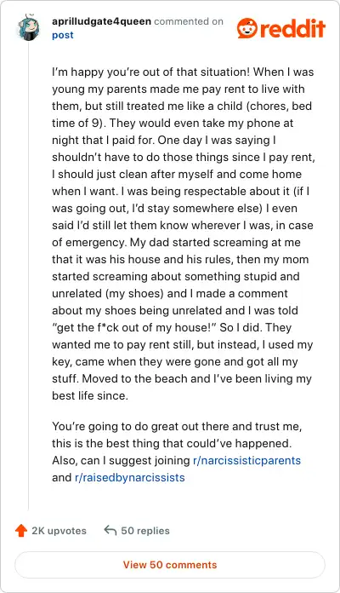Click the reddit wordmark logo text
The width and height of the screenshot is (340, 593).
pos(292,28)
